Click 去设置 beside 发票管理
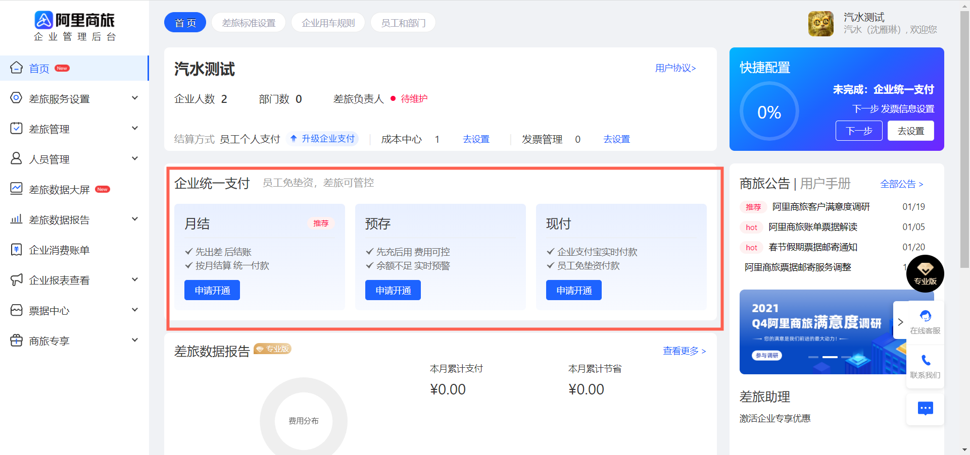Image resolution: width=970 pixels, height=455 pixels. tap(617, 139)
